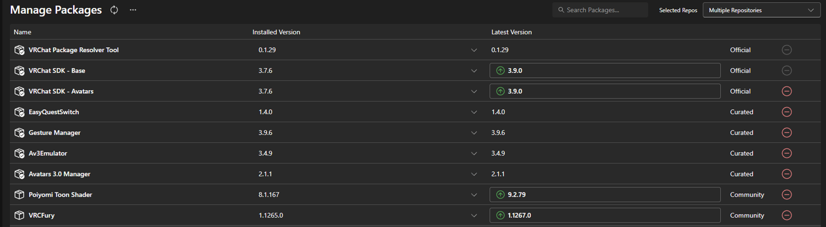Remove the VRChat SDK - Avatars package

pyautogui.click(x=787, y=91)
